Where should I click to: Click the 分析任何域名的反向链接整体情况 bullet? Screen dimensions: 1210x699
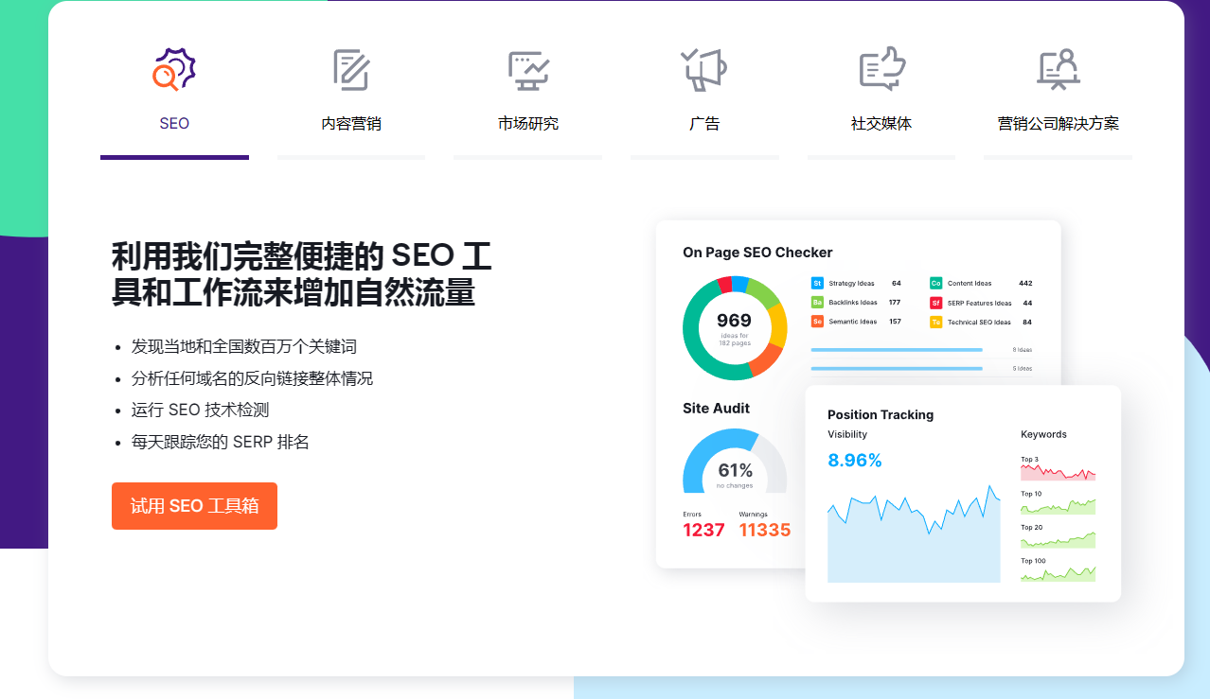252,378
